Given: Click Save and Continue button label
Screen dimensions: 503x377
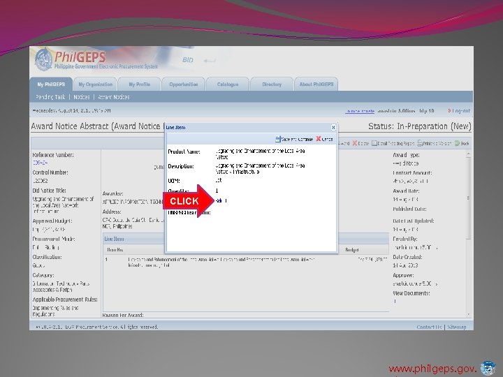Looking at the screenshot, I should click(x=297, y=139).
